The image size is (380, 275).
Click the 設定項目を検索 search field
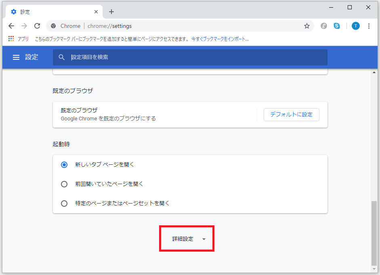194,57
